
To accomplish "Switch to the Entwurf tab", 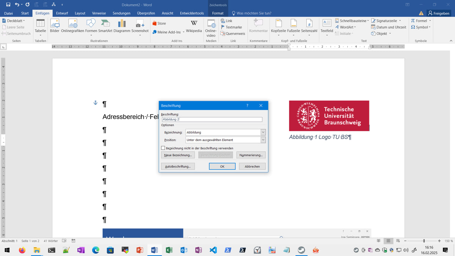I will [x=62, y=13].
